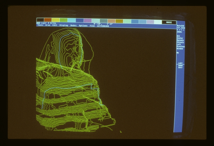Open the Tools menu
The image size is (214, 146).
click(x=40, y=25)
